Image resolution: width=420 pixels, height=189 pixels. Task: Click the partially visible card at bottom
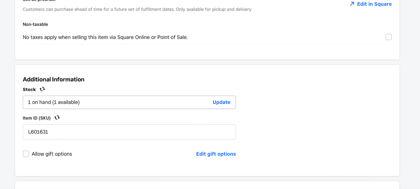click(x=207, y=185)
